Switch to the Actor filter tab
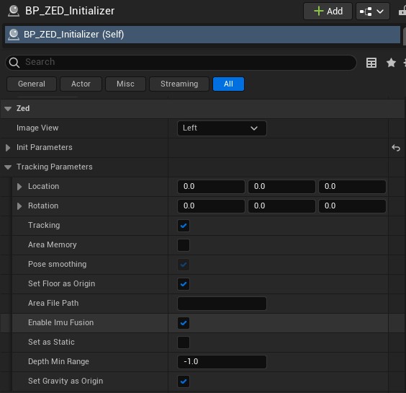This screenshot has height=393, width=406. (81, 84)
